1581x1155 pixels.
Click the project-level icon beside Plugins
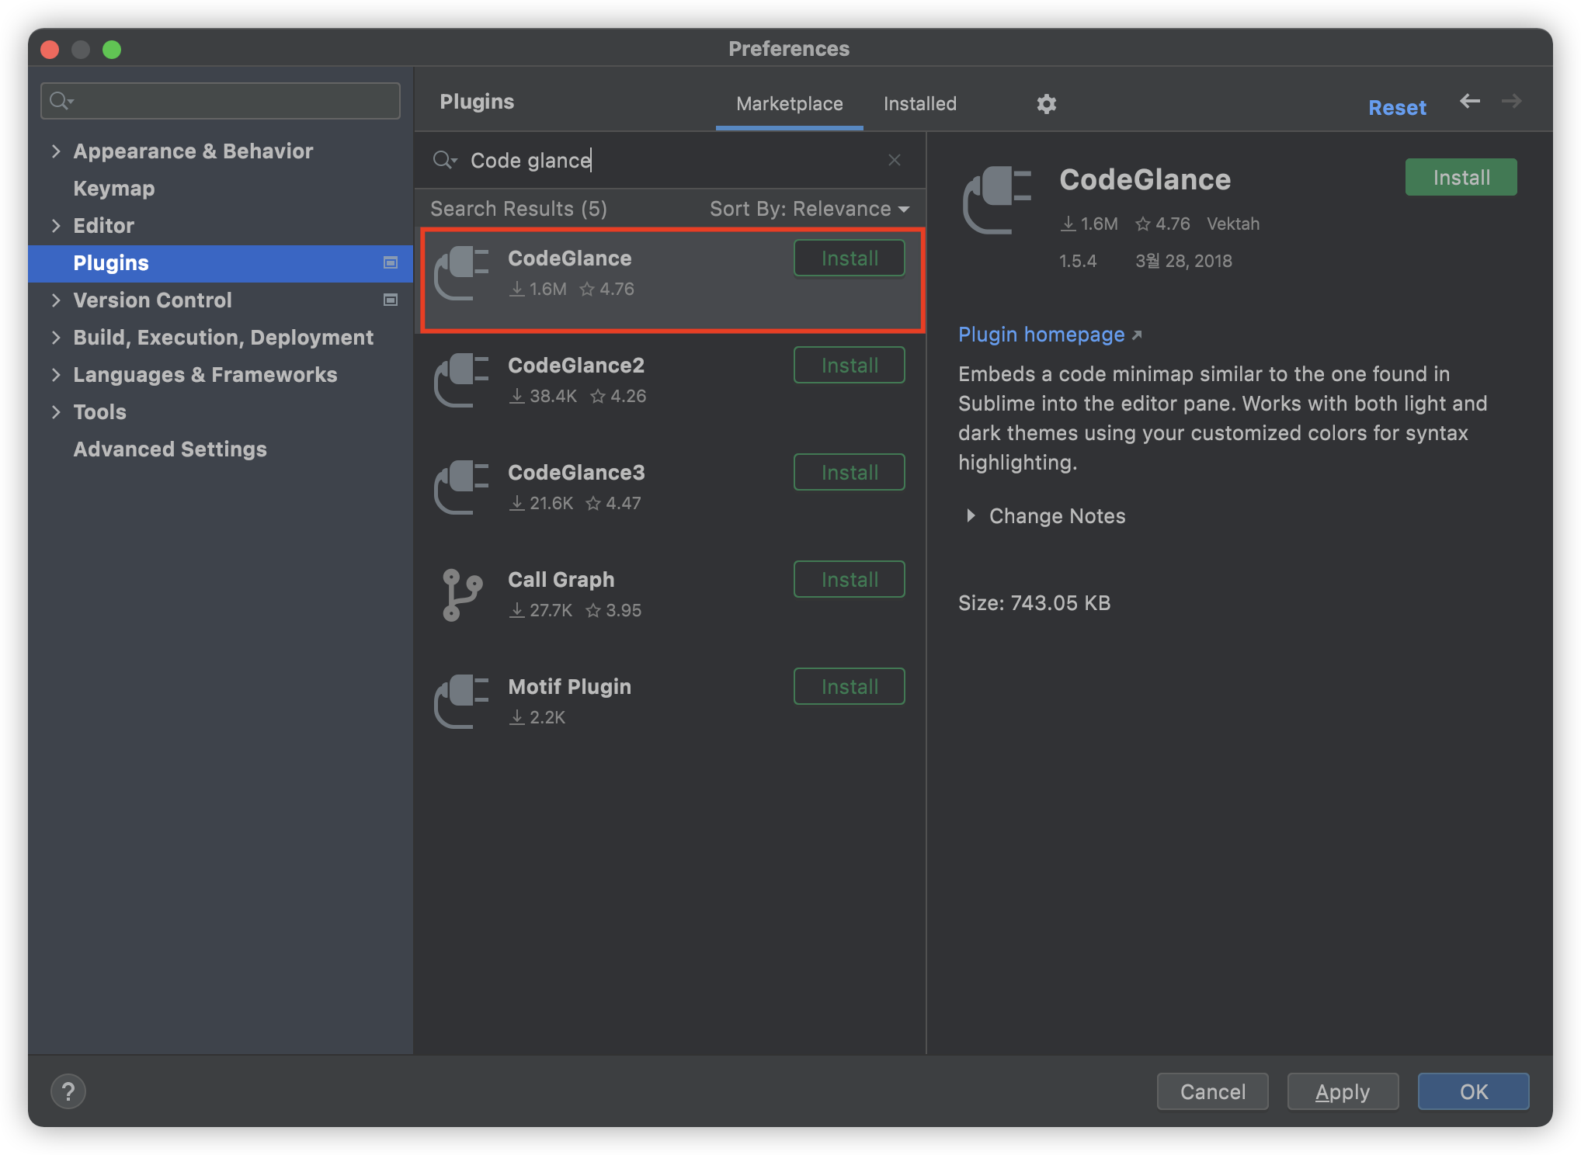tap(391, 263)
